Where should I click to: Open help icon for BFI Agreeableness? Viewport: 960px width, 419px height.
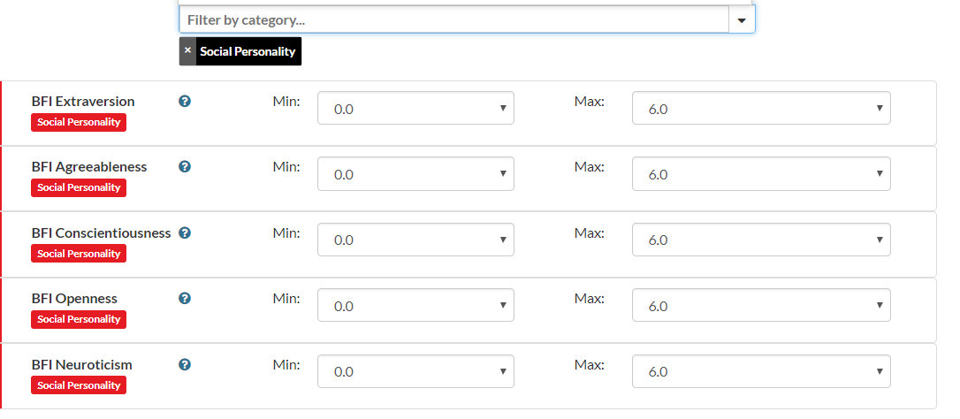pos(185,166)
